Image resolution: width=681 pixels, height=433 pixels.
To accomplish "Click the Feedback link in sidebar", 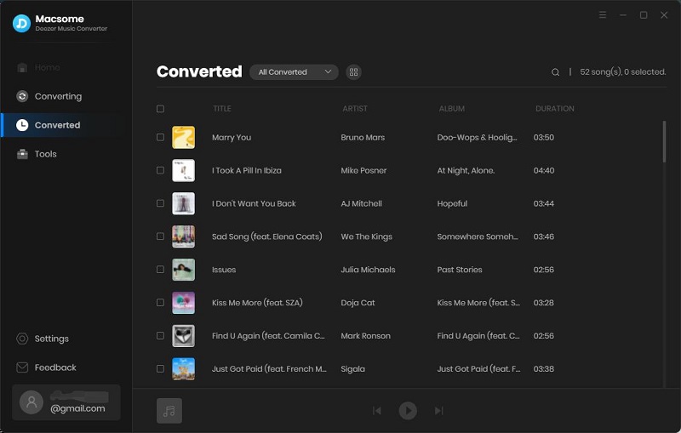I will 55,367.
